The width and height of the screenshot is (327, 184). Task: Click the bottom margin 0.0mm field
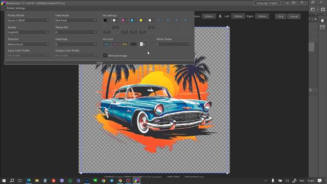tap(208, 16)
